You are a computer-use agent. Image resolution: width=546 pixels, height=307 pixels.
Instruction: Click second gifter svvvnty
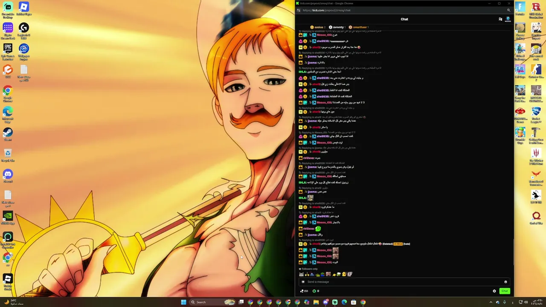(337, 27)
